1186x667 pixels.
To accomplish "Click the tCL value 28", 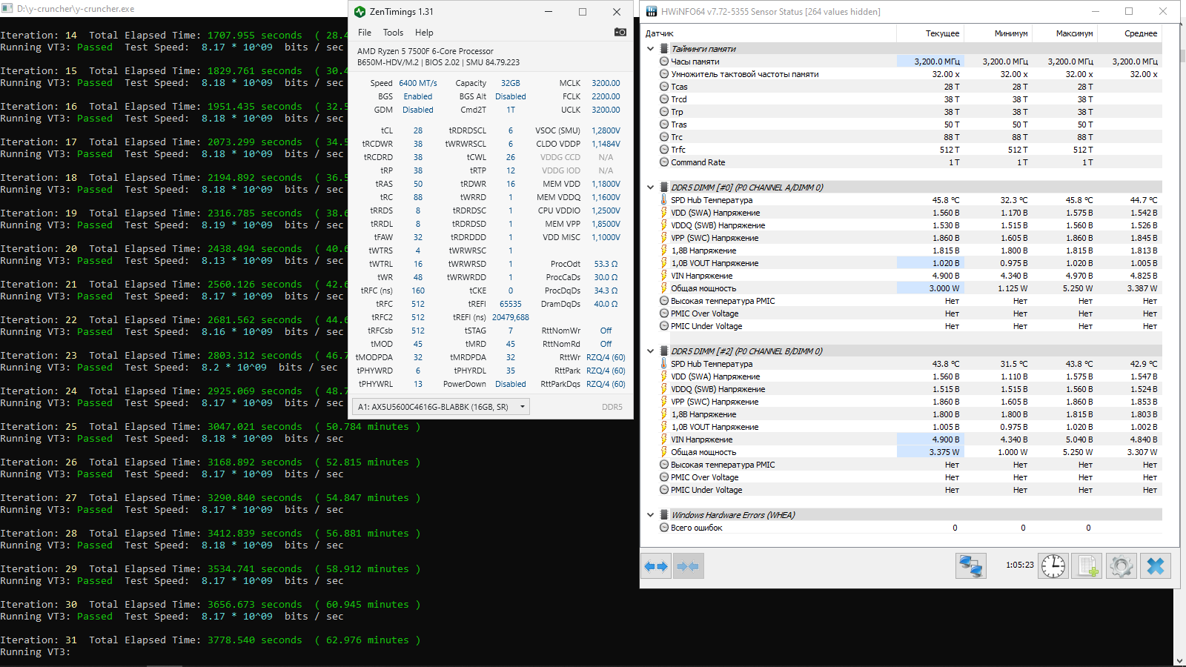I will (x=418, y=130).
